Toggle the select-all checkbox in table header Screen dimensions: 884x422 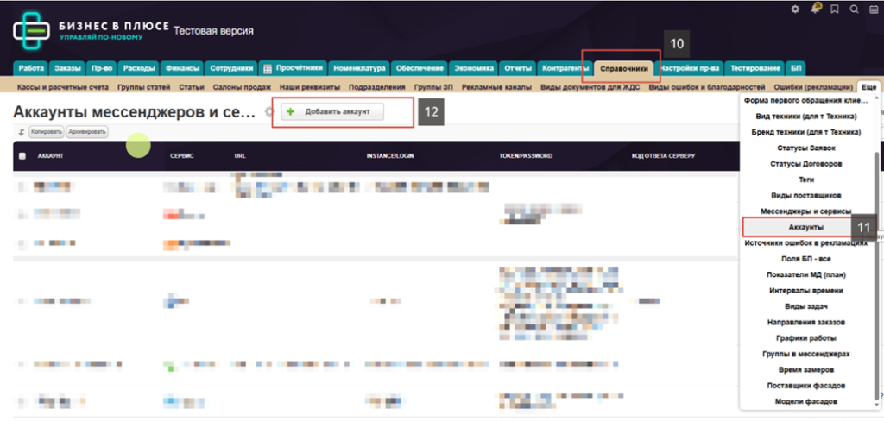[22, 156]
